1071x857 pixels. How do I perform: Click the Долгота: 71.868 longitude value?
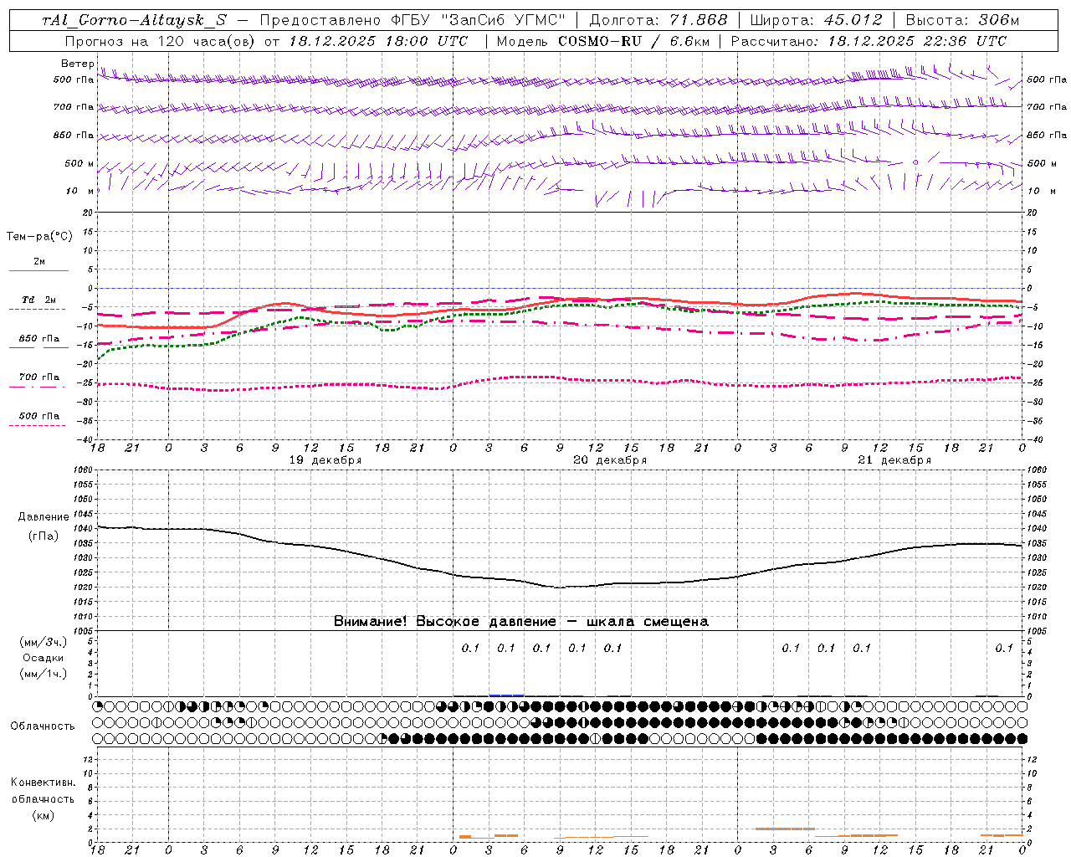click(658, 20)
